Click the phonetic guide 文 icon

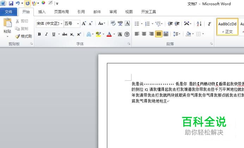120,24
